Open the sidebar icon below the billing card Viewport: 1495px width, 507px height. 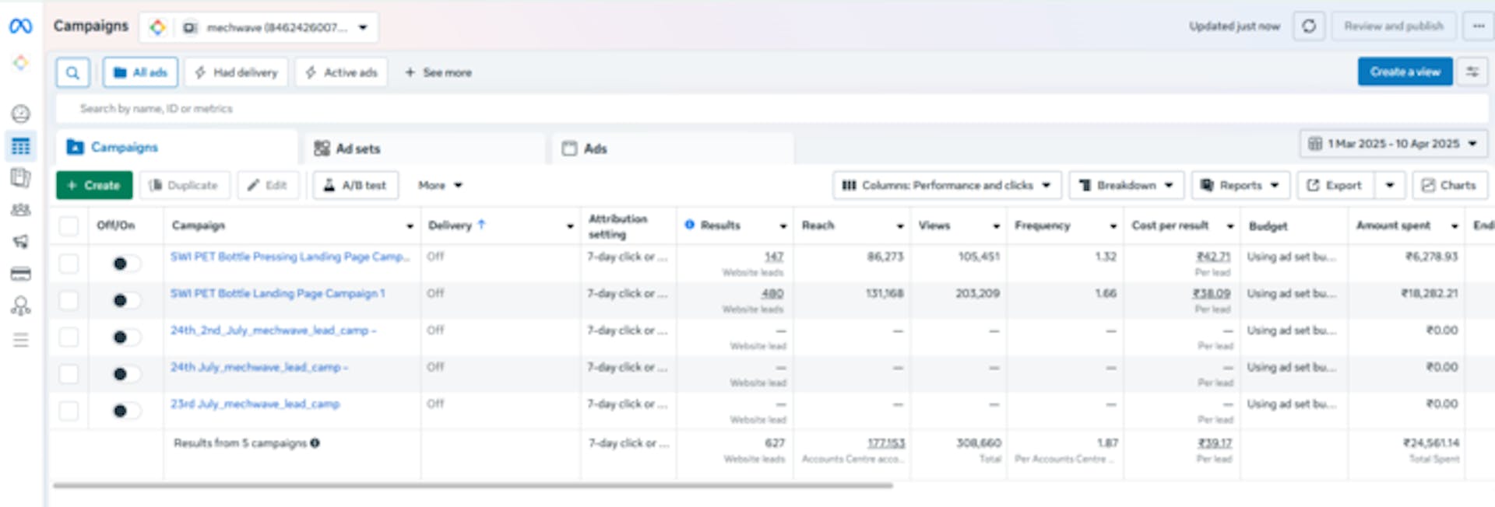coord(21,306)
